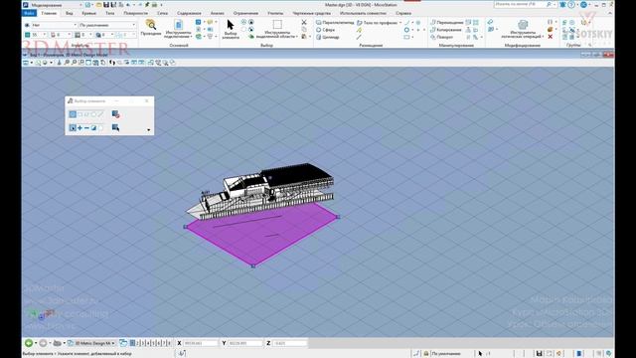Screen dimensions: 636x358
Task: Click the Select All icon in Выбор элемента
Action: (x=115, y=128)
